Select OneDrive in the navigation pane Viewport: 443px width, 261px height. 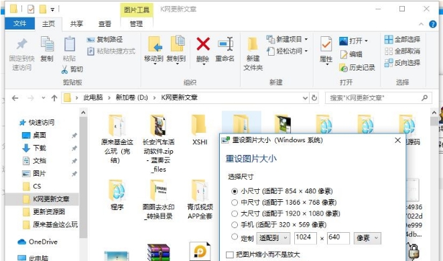point(43,242)
